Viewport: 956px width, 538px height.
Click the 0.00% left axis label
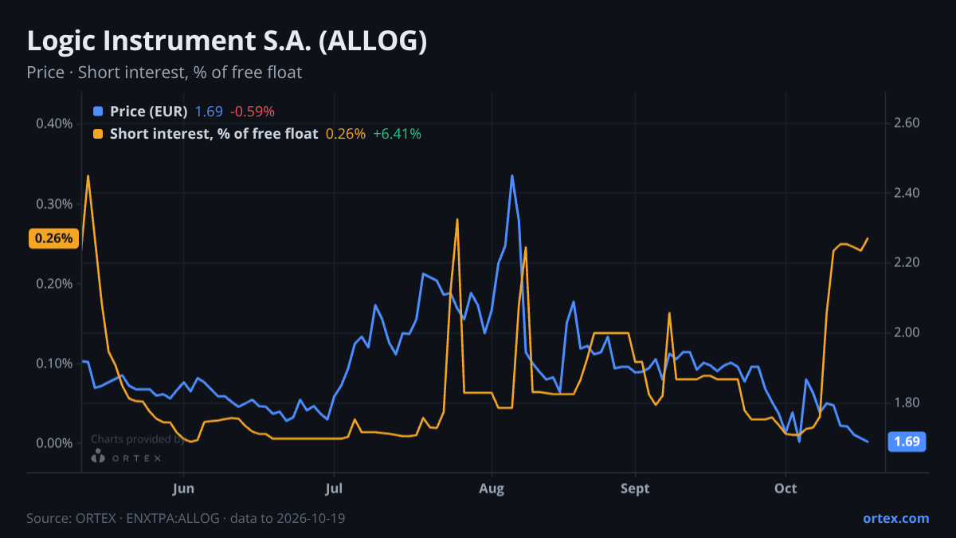(54, 443)
